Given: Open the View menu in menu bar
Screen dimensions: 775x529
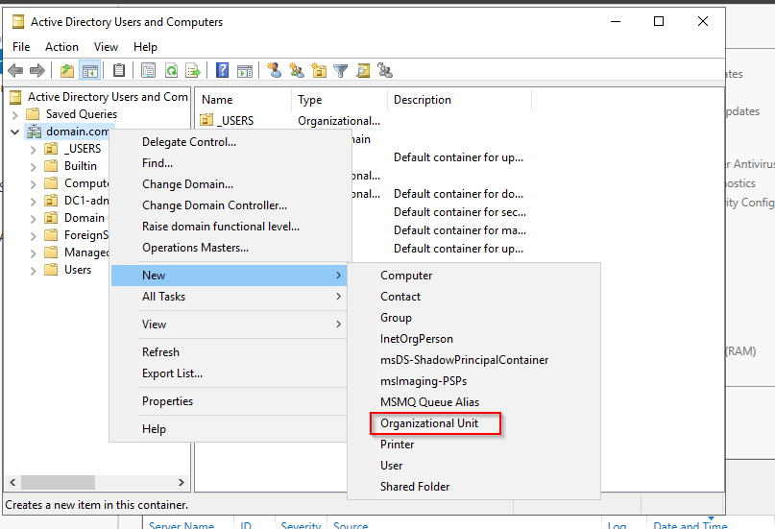Looking at the screenshot, I should (x=106, y=47).
